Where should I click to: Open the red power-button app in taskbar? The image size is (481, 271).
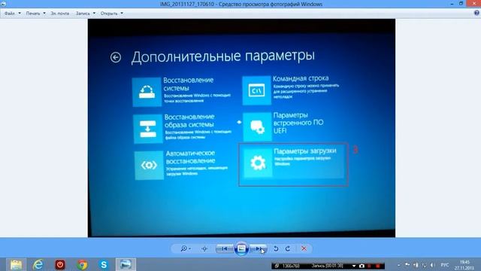coord(60,264)
